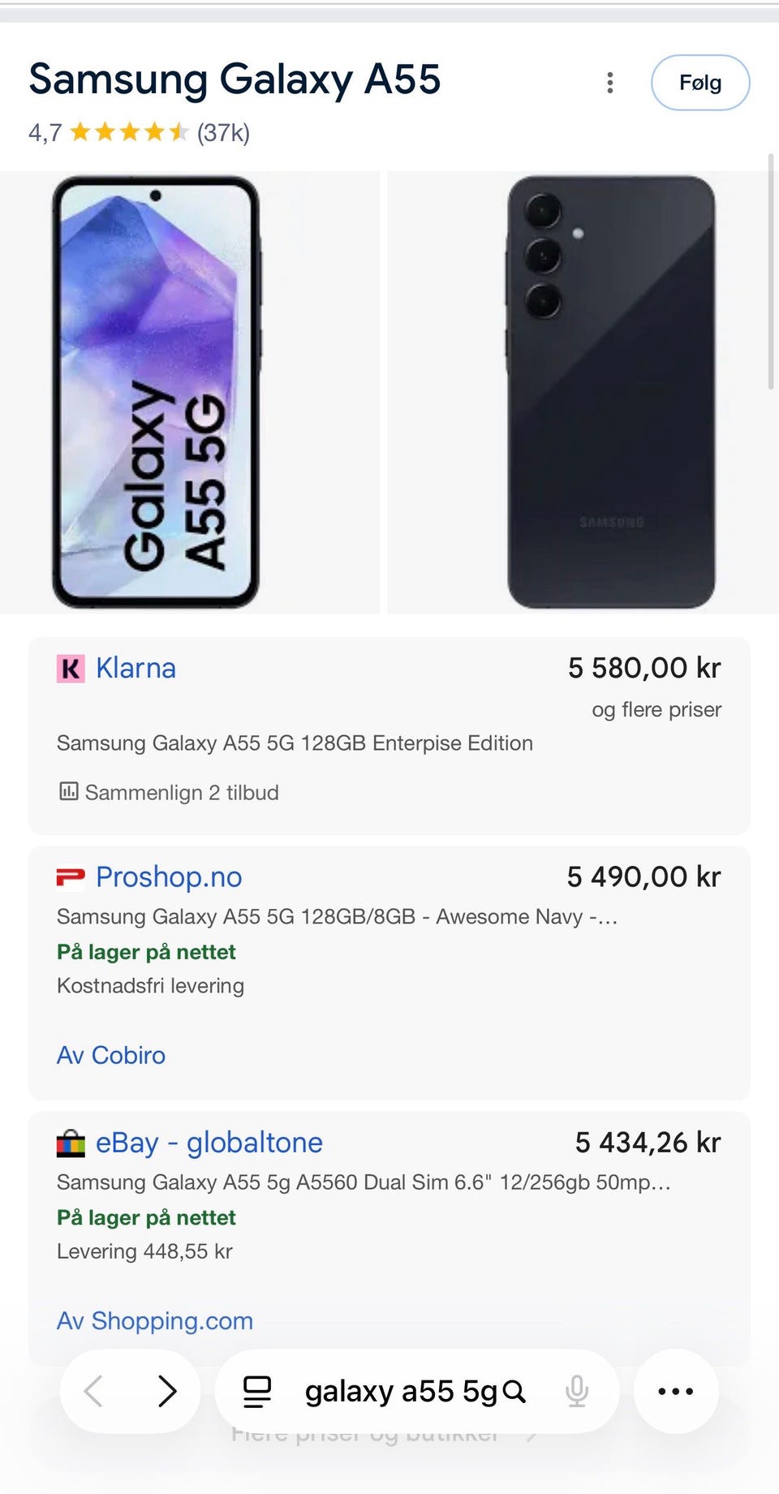Viewport: 779px width, 1494px height.
Task: Expand Sammenlign 2 tilbud comparison
Action: (x=182, y=792)
